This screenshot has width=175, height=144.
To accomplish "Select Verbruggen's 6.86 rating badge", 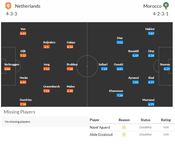I will (x=7, y=69).
